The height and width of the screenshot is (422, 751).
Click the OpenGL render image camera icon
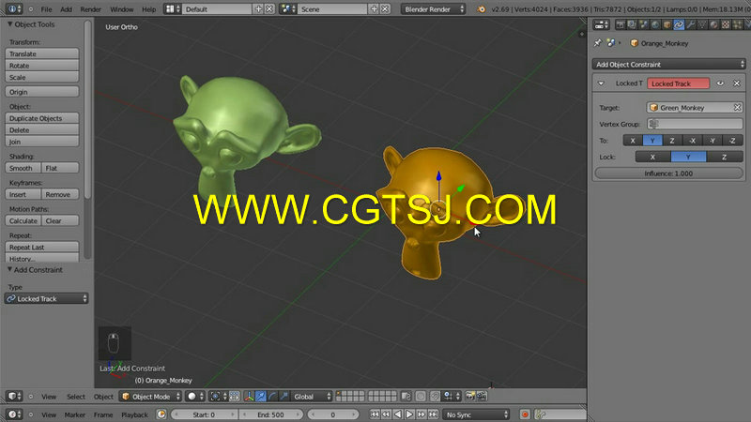click(x=470, y=396)
